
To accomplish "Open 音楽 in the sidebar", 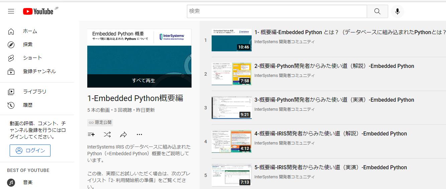I will pyautogui.click(x=28, y=183).
